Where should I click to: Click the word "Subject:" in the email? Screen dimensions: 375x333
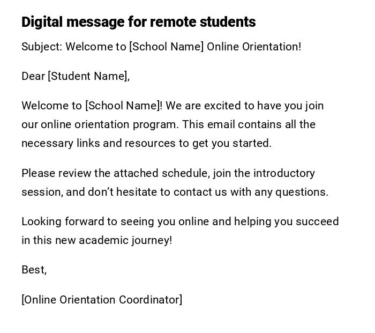pyautogui.click(x=42, y=47)
